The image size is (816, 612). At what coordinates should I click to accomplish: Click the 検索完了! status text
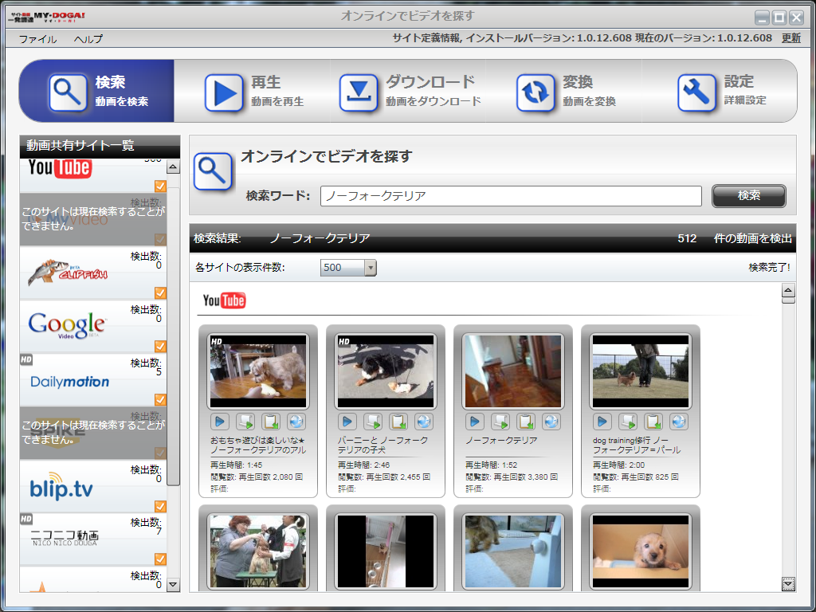click(769, 268)
